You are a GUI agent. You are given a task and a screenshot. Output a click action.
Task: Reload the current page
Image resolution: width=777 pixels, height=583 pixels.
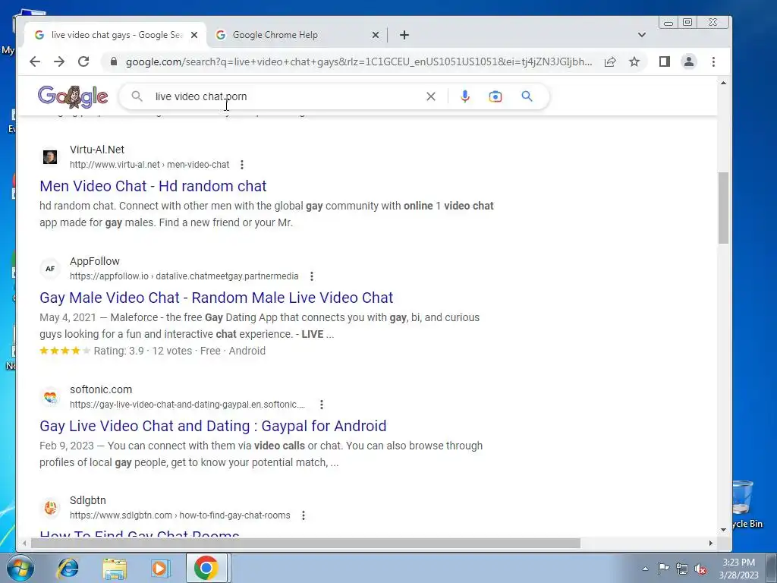83,61
